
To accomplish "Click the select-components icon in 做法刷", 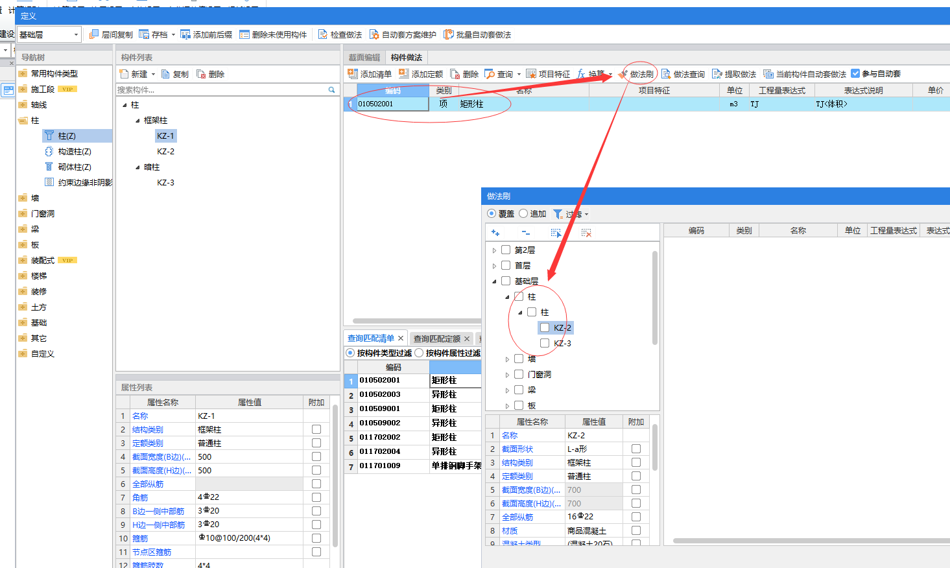I will pos(556,232).
